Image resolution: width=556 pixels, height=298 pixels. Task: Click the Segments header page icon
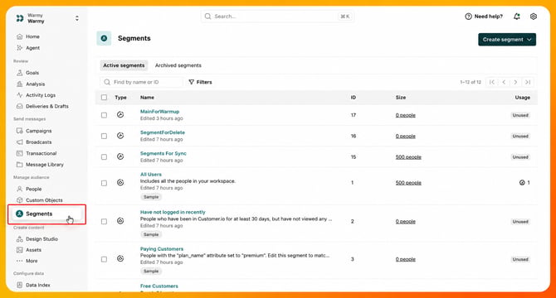click(x=104, y=38)
